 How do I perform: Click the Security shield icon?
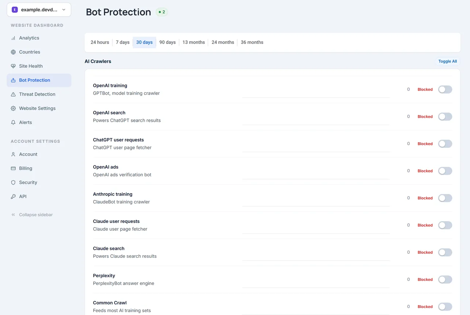pyautogui.click(x=13, y=182)
